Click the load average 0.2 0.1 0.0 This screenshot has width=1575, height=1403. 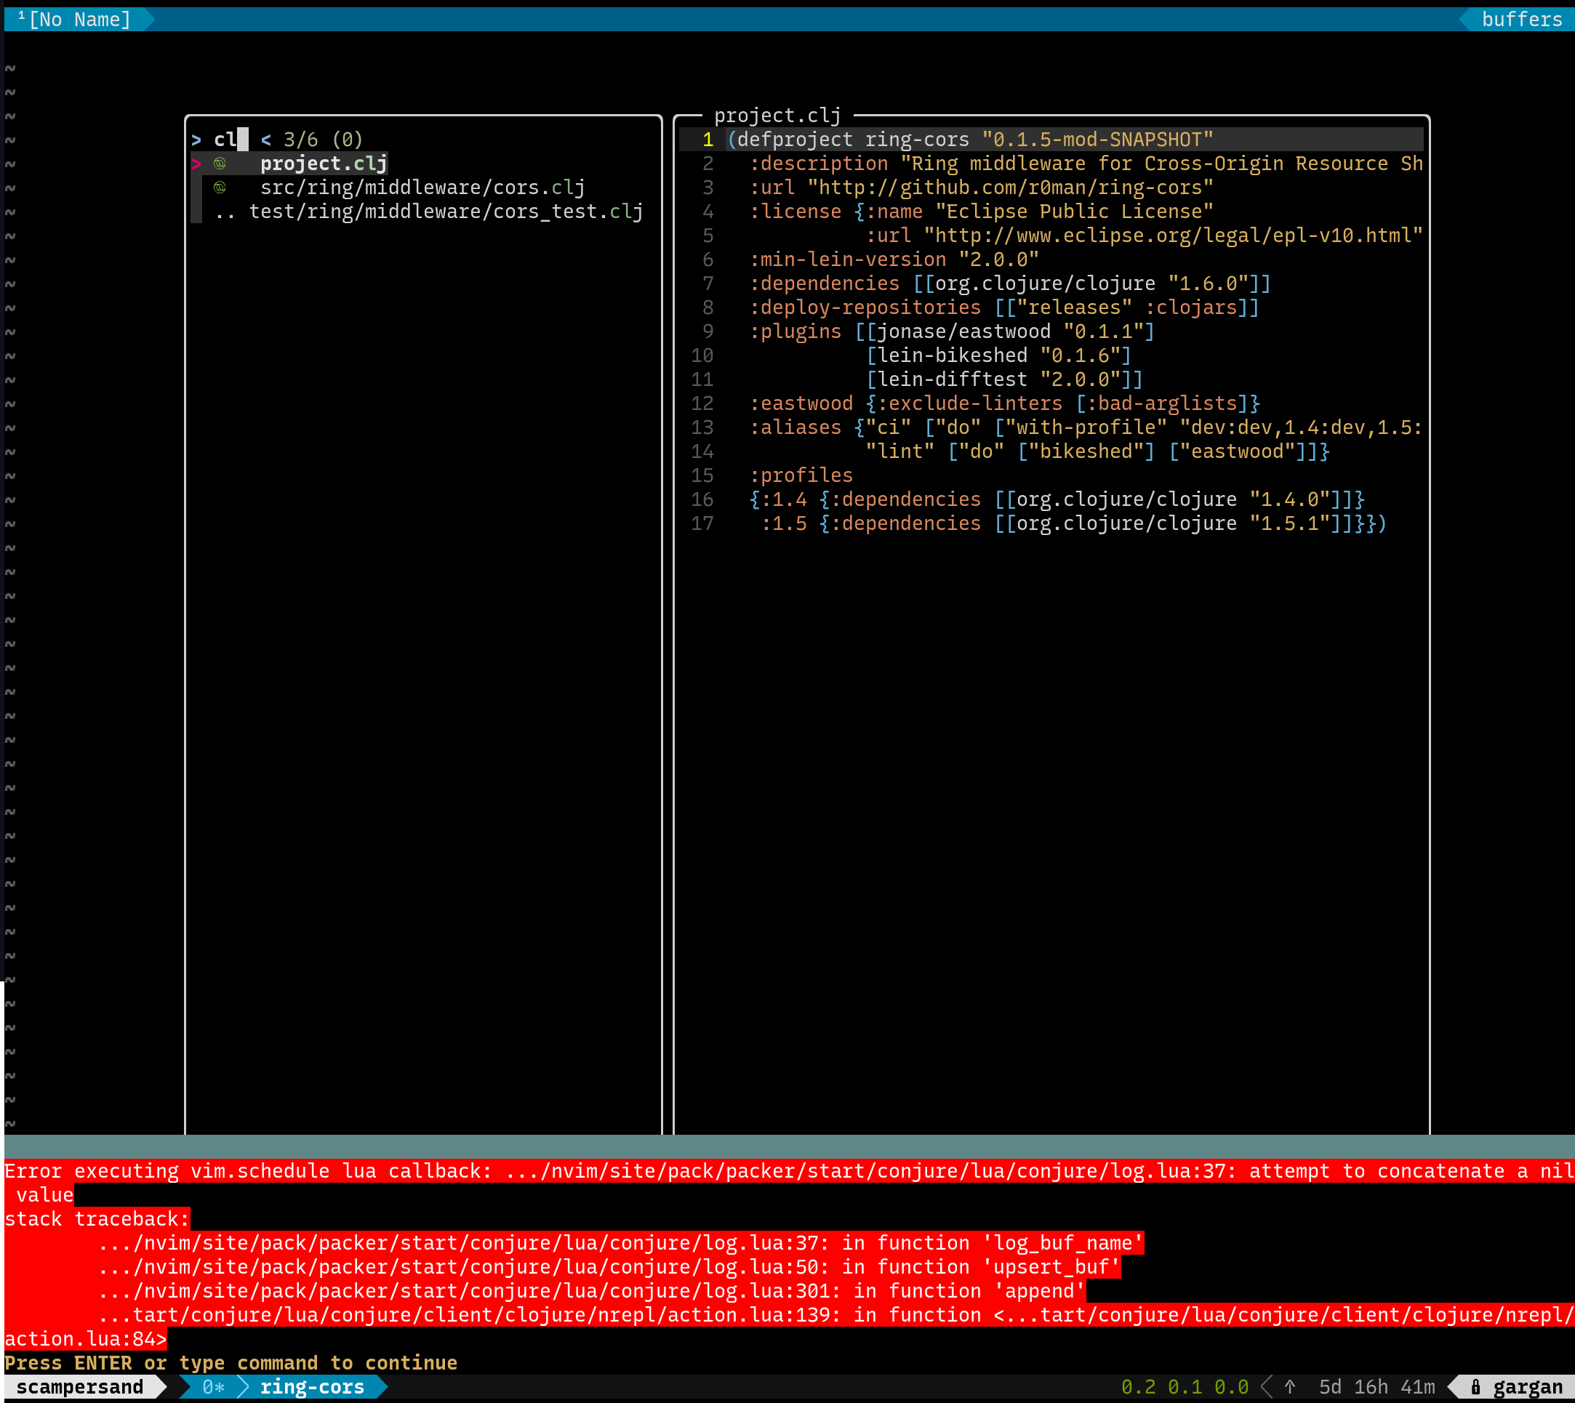[1184, 1387]
